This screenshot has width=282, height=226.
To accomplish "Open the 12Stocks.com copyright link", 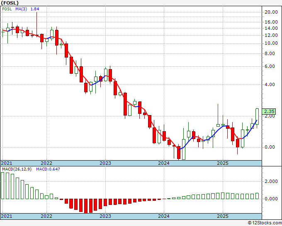I will pyautogui.click(x=265, y=223).
